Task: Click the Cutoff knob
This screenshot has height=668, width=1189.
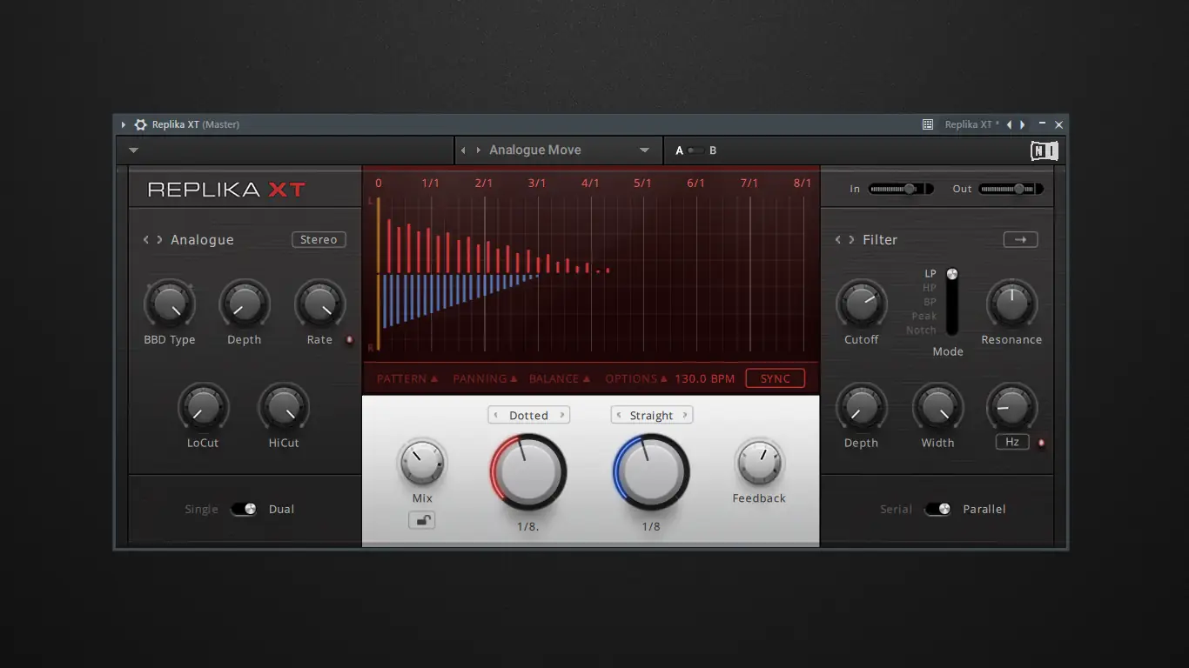Action: coord(862,304)
